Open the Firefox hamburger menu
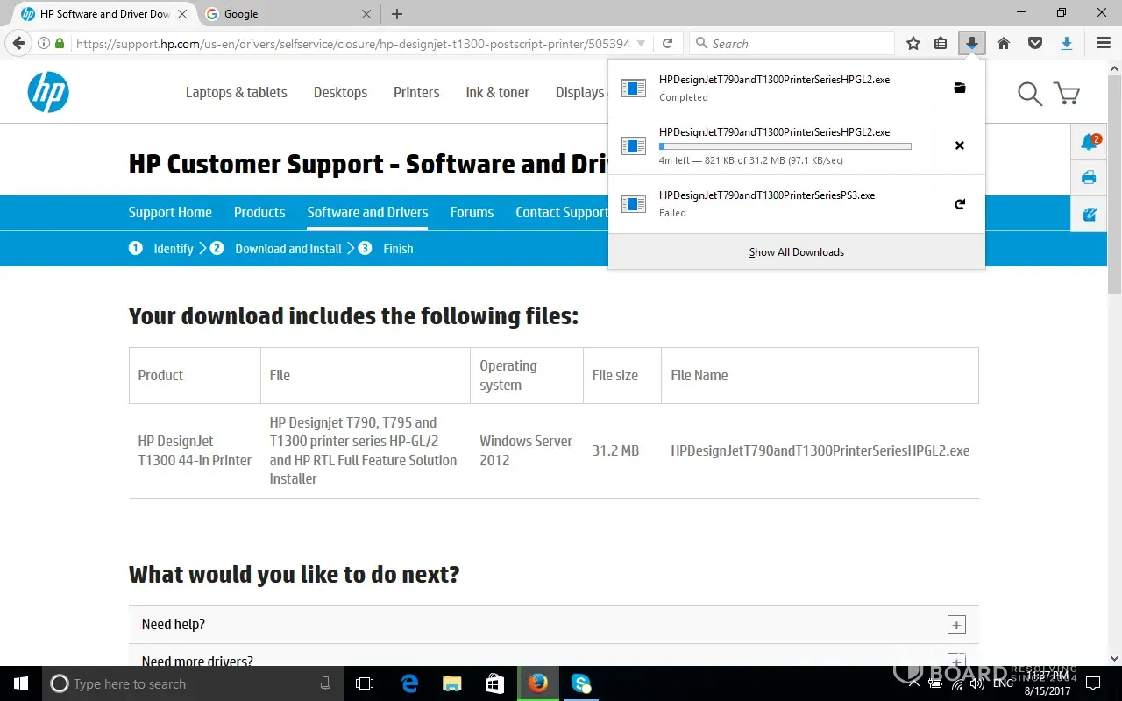This screenshot has height=701, width=1122. pos(1104,43)
